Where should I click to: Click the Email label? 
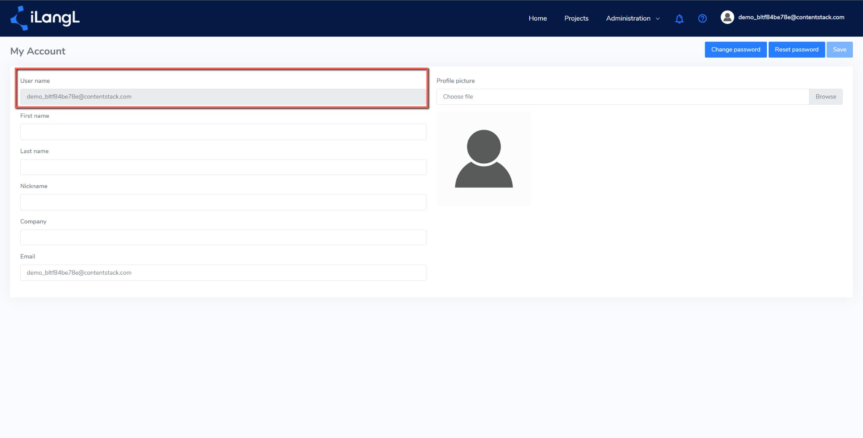click(28, 256)
